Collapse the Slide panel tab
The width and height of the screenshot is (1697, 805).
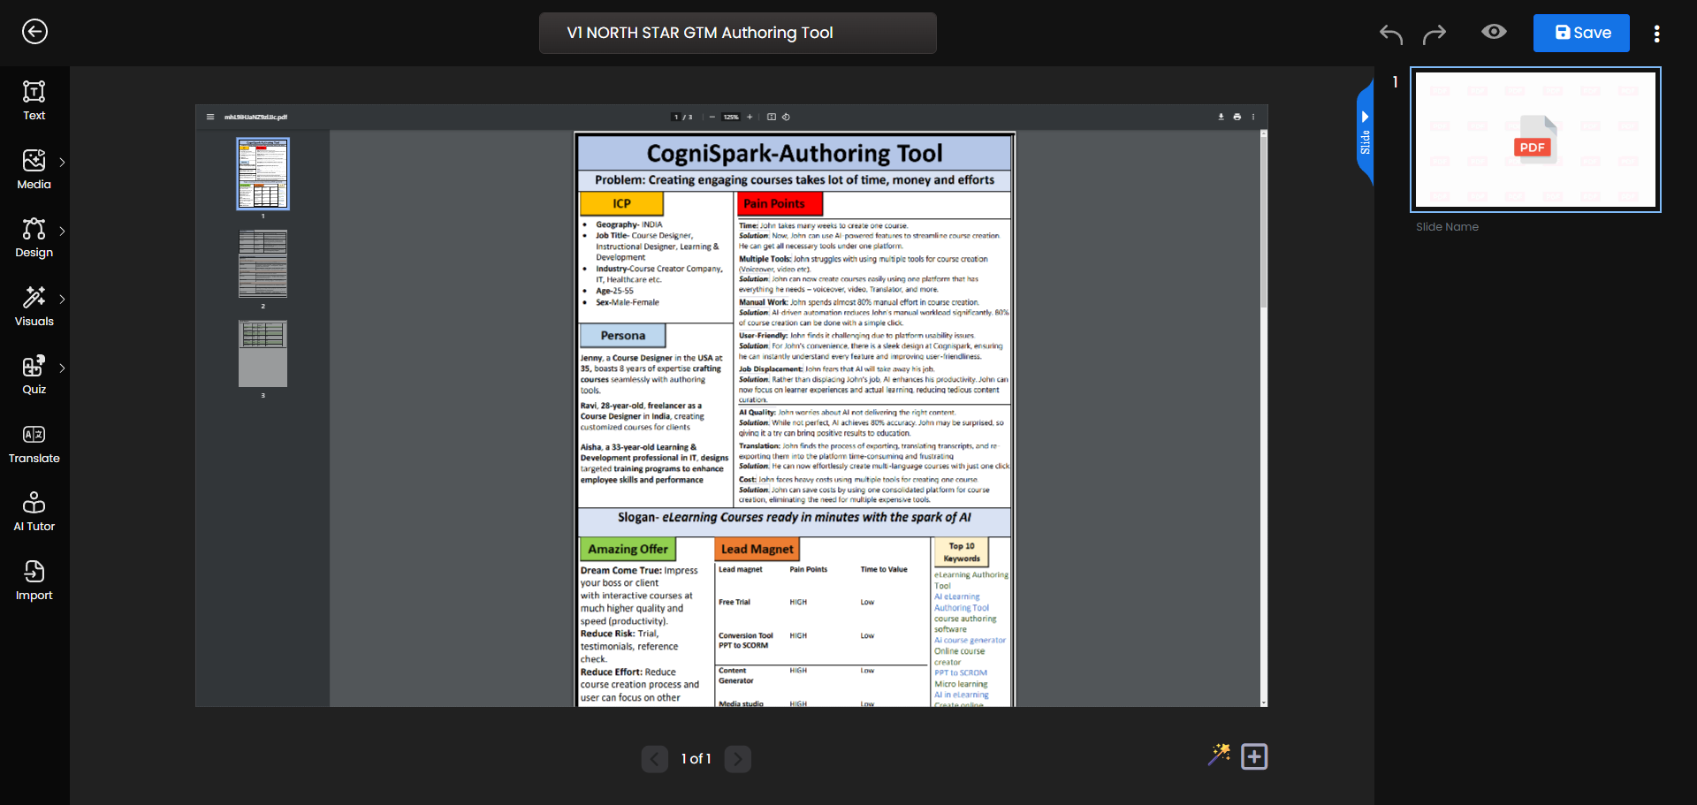[1365, 133]
